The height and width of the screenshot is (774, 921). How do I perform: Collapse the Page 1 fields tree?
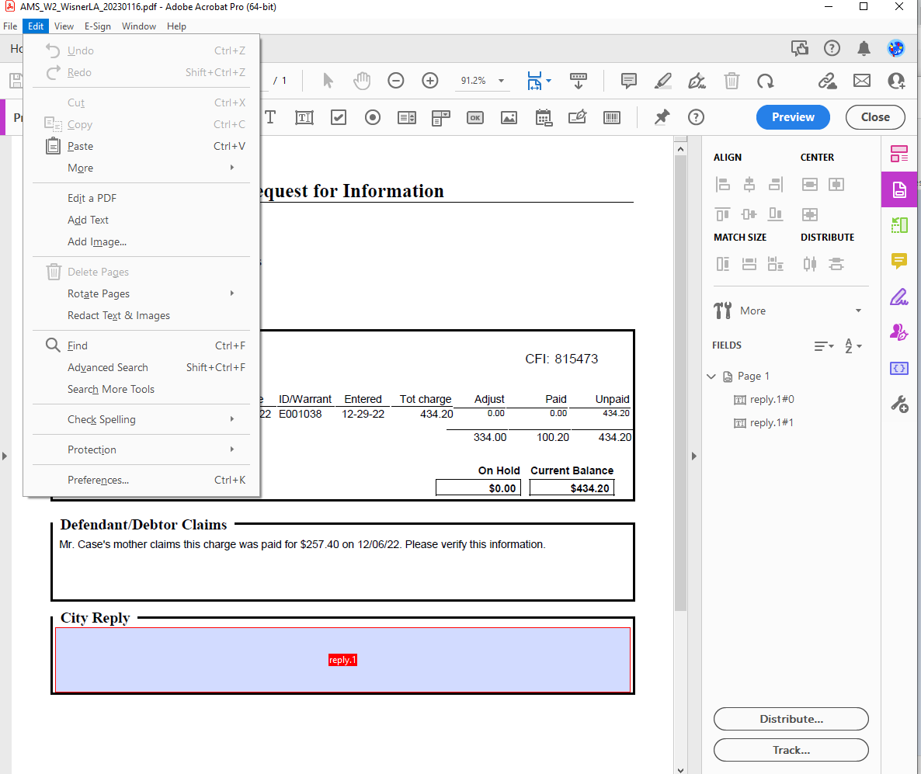click(x=711, y=376)
